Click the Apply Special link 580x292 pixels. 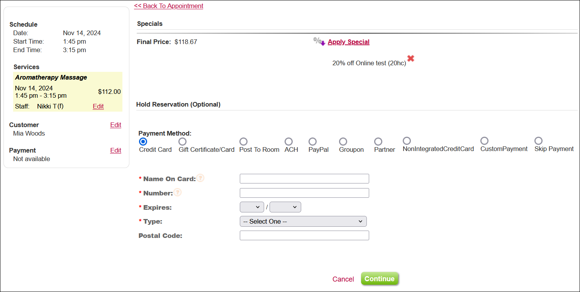pos(348,42)
